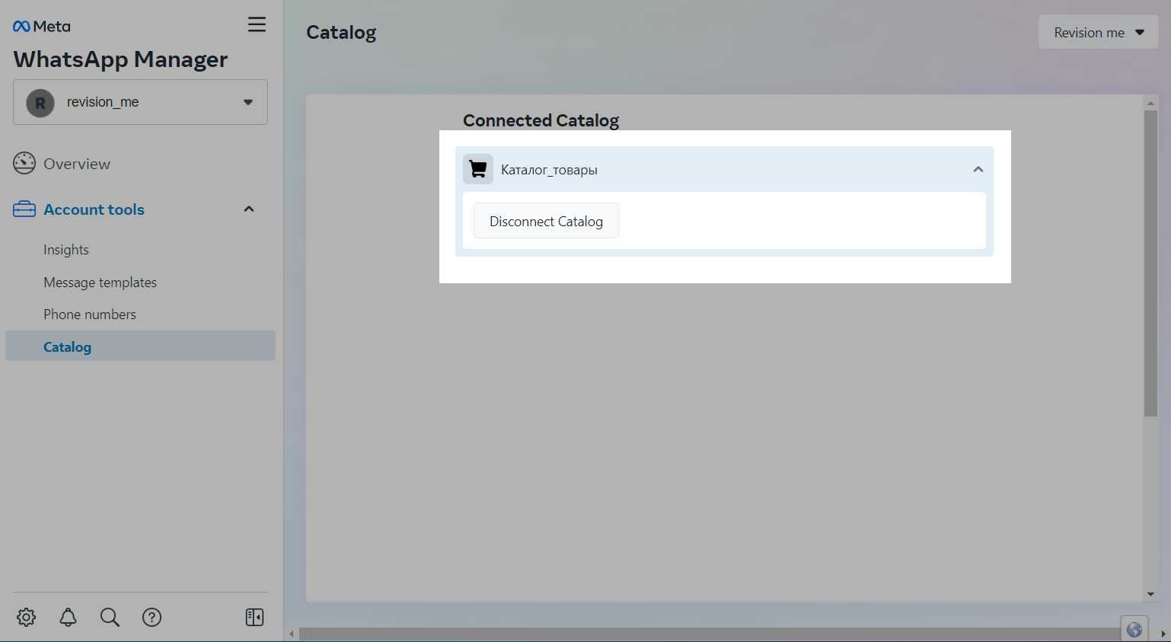
Task: Go to Overview
Action: 76,164
